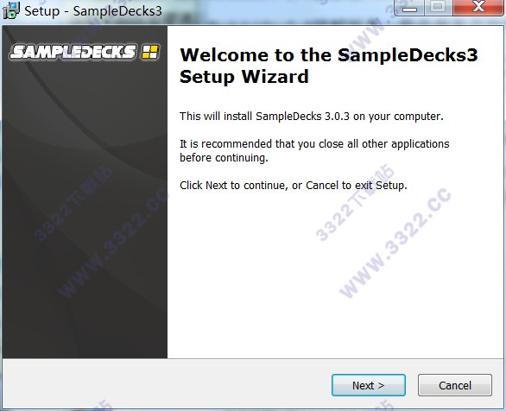506x411 pixels.
Task: Click the www.3322.cc watermark on white panel
Action: (395, 243)
